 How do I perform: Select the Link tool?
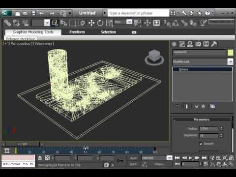coord(7,23)
